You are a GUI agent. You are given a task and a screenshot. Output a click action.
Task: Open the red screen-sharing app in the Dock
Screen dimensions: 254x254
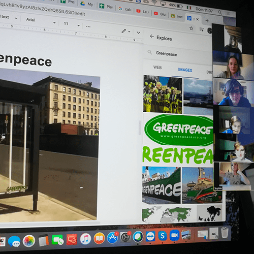coord(72,239)
